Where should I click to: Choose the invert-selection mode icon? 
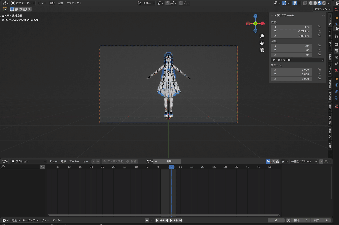[x=25, y=9]
